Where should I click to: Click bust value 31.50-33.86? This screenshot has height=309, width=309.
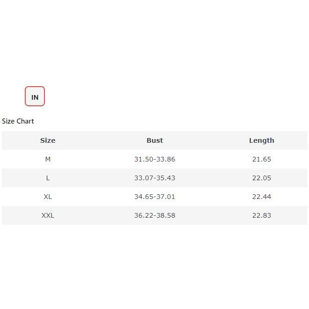point(154,159)
